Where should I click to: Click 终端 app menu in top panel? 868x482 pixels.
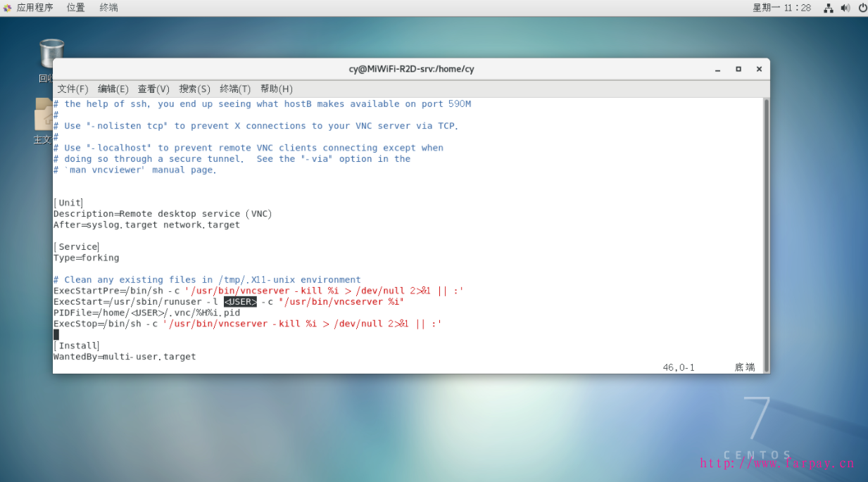click(108, 8)
